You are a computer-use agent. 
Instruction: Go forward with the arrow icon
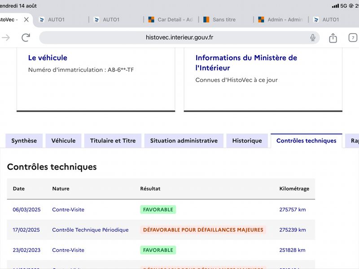pyautogui.click(x=6, y=38)
